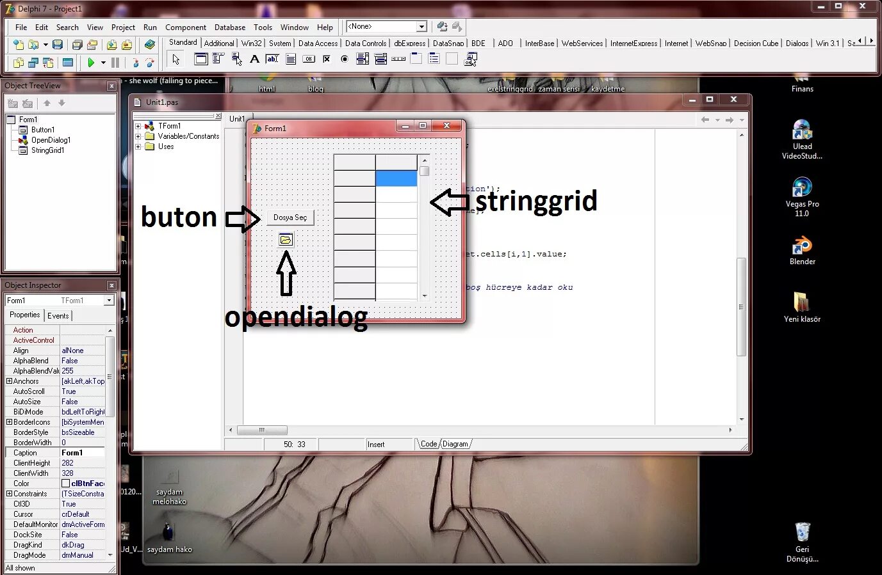
Task: Open the Project menu
Action: (x=123, y=28)
